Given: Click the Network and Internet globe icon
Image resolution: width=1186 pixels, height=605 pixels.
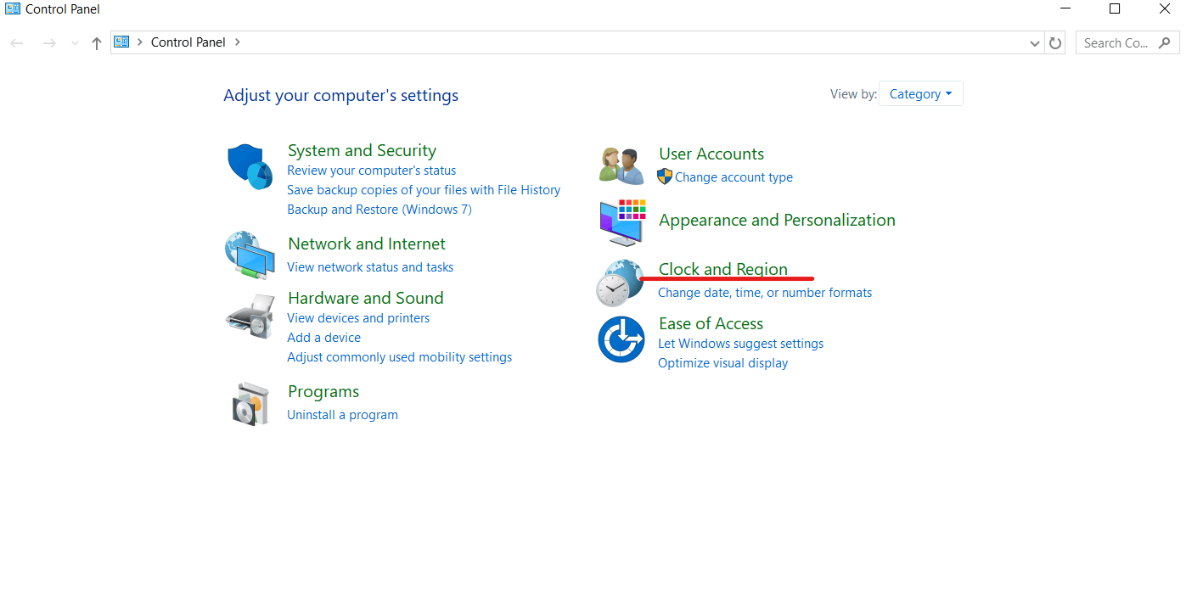Looking at the screenshot, I should pyautogui.click(x=250, y=255).
